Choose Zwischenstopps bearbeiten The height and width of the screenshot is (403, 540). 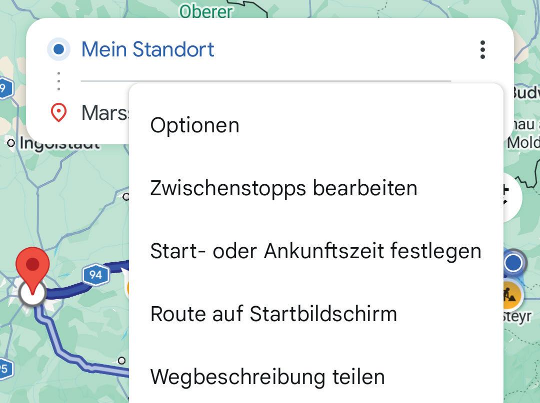(x=283, y=188)
